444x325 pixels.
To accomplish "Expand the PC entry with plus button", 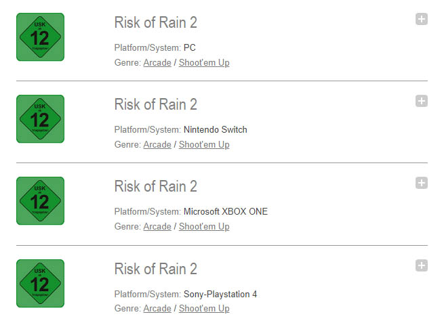I will click(x=421, y=19).
